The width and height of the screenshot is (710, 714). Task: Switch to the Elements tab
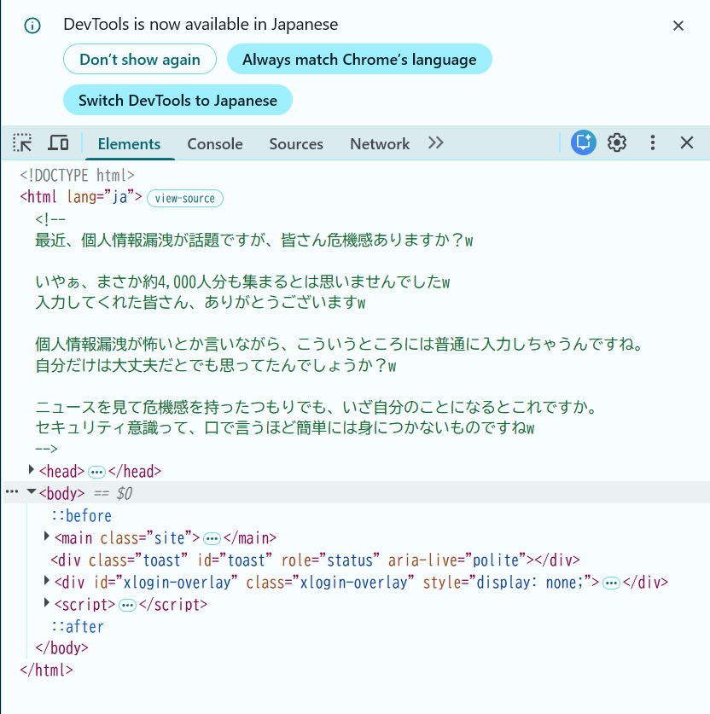pyautogui.click(x=130, y=144)
